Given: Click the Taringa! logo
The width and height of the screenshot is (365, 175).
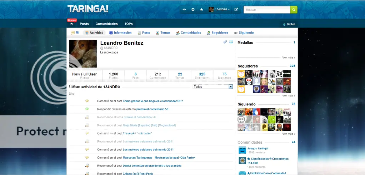Looking at the screenshot, I should [x=88, y=9].
